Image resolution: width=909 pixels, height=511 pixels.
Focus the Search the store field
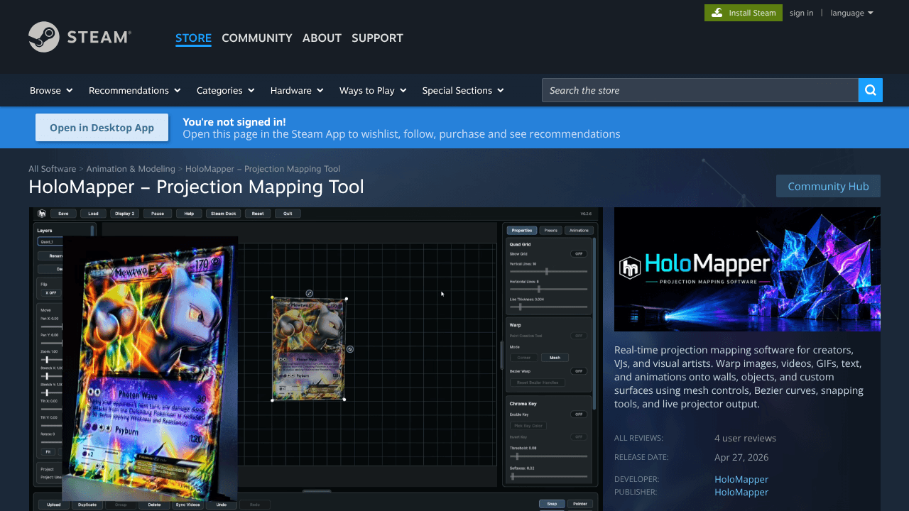coord(700,90)
